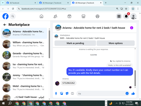Screen dimensions: 141x106
Task: Attach a photo using the image icon
Action: [61, 94]
